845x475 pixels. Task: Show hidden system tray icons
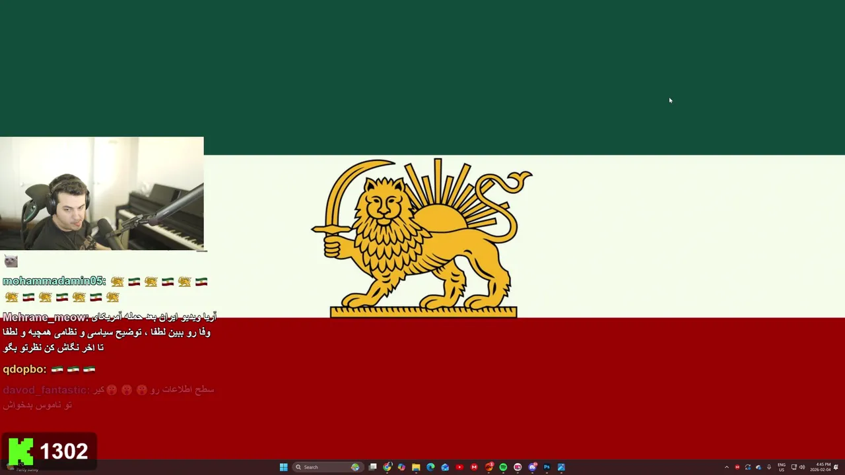tap(727, 467)
